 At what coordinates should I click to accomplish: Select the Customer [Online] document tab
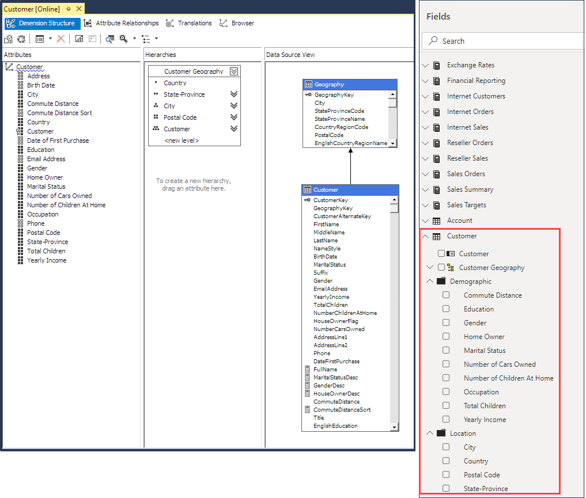[x=32, y=9]
